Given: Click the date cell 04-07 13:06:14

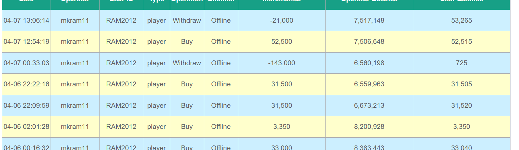Looking at the screenshot, I should coord(26,20).
